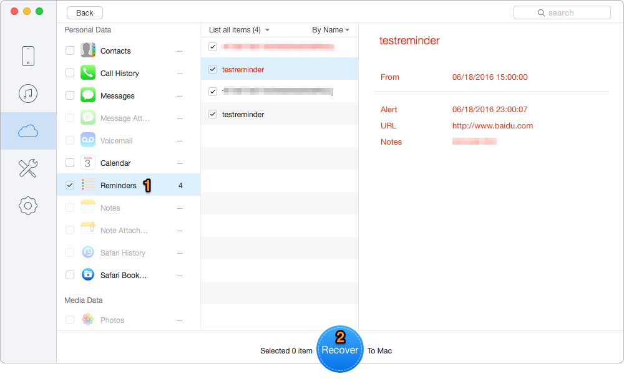Select the Safari Book... category label
The height and width of the screenshot is (379, 624).
pos(124,275)
